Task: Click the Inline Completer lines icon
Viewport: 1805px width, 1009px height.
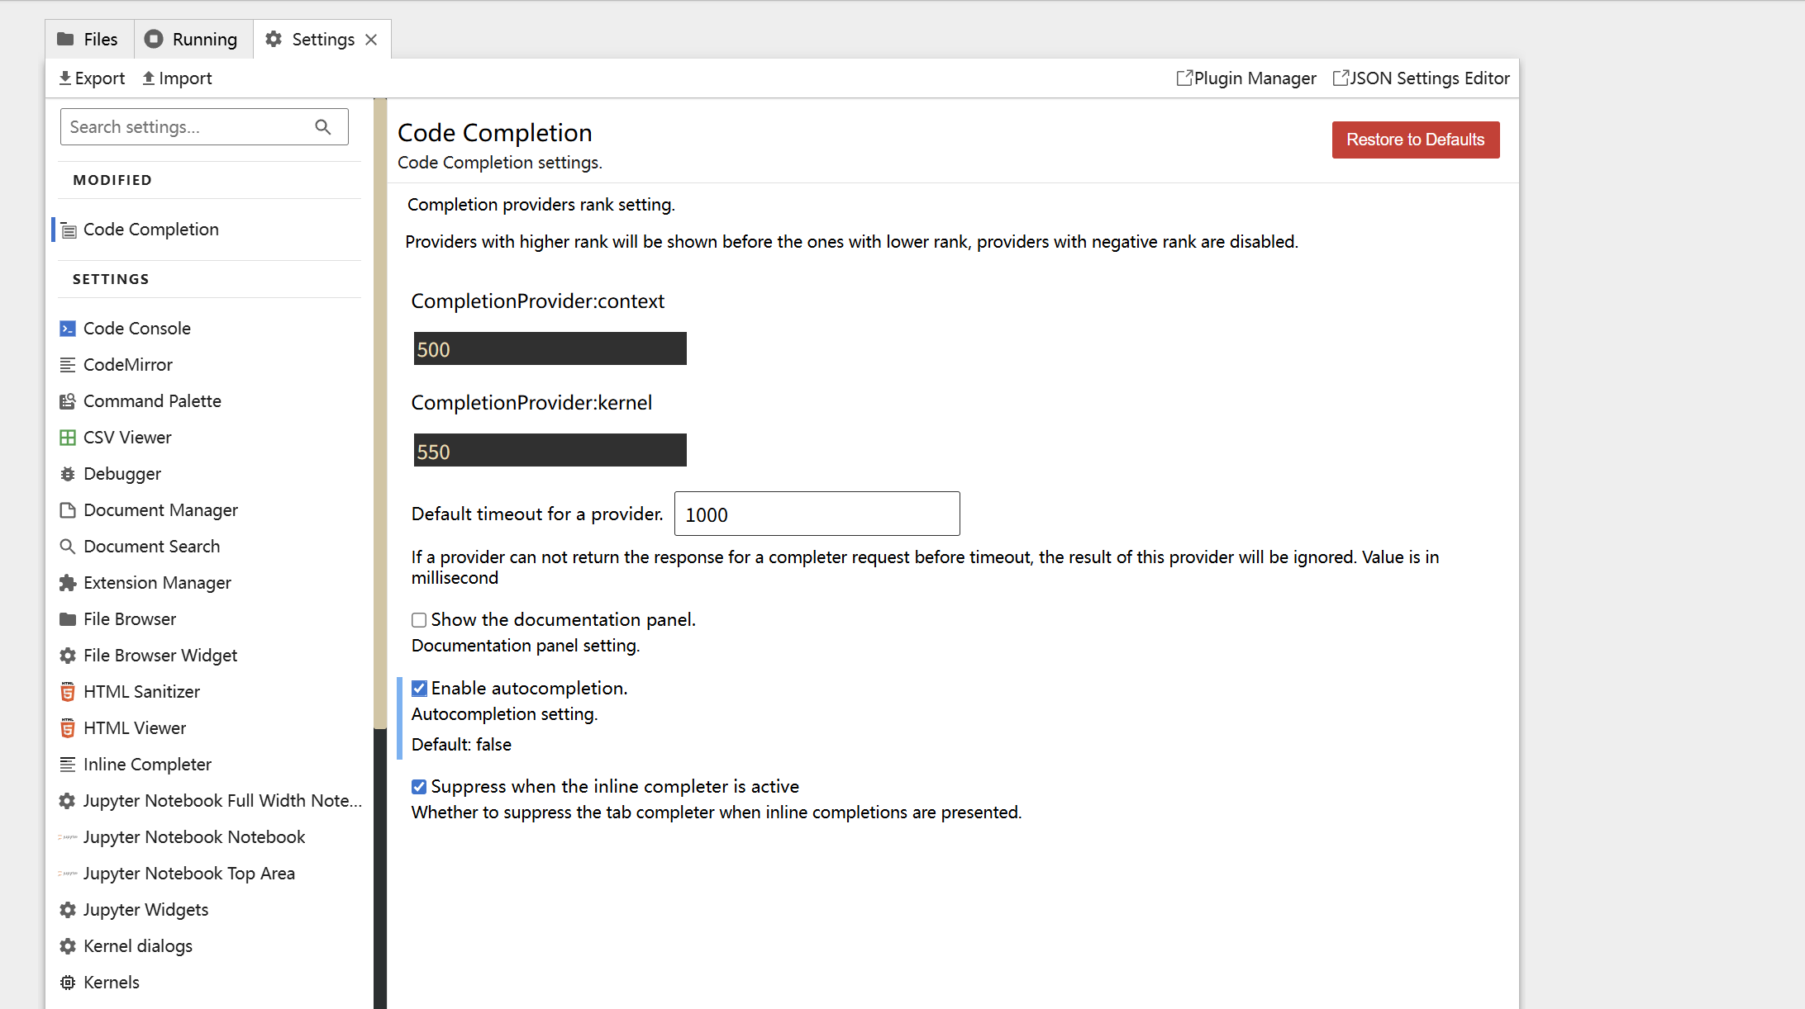Action: (68, 765)
